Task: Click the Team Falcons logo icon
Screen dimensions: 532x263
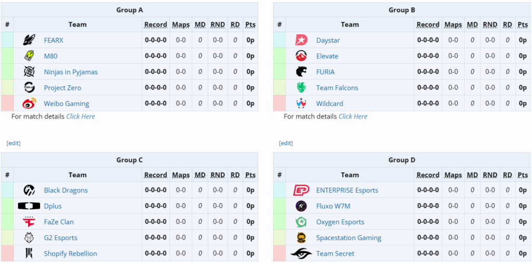Action: tap(301, 88)
